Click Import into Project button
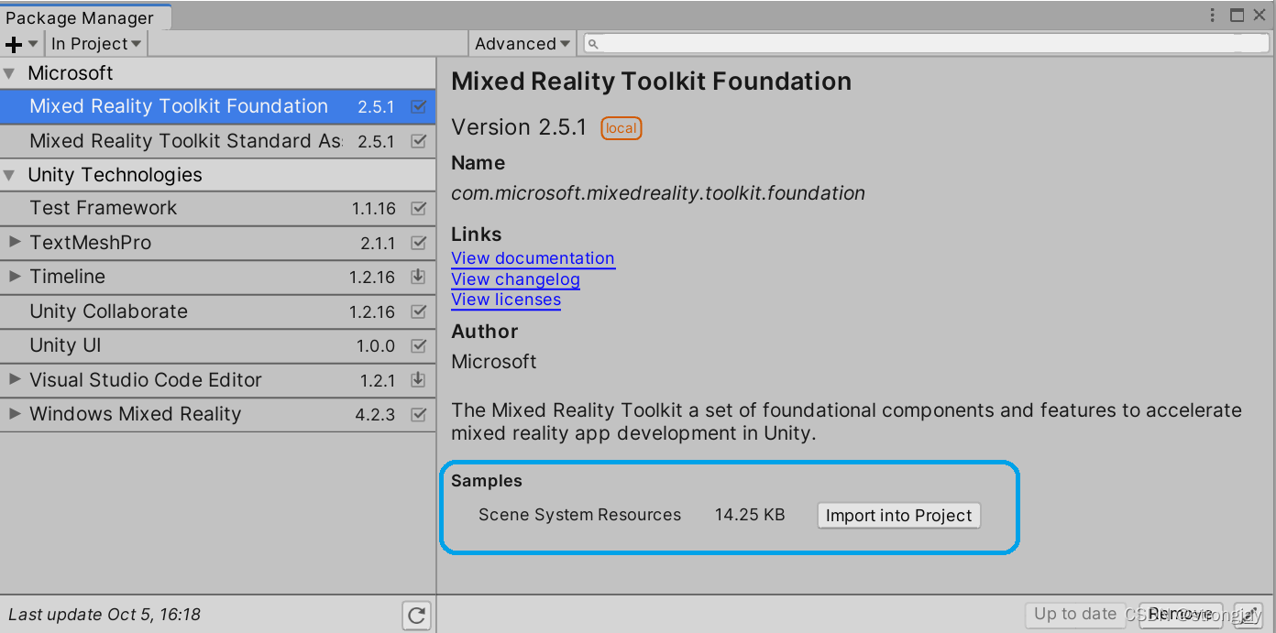The image size is (1276, 633). (x=898, y=516)
